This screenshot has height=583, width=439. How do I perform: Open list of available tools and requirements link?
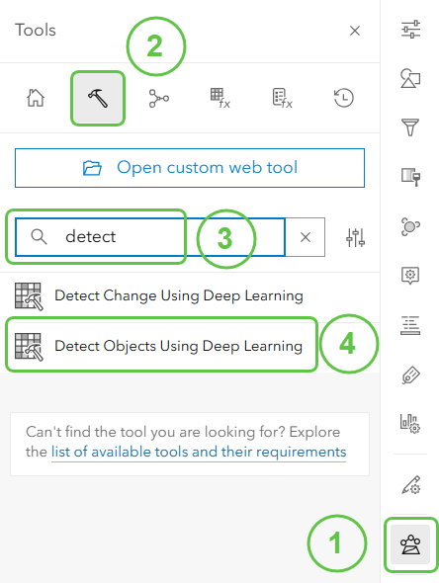(199, 453)
